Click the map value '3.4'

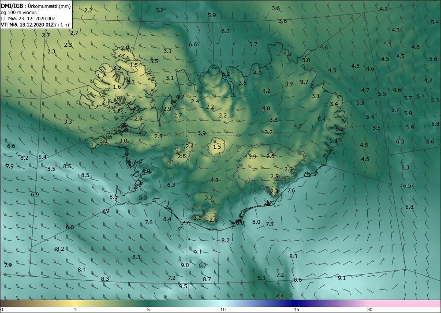point(334,104)
